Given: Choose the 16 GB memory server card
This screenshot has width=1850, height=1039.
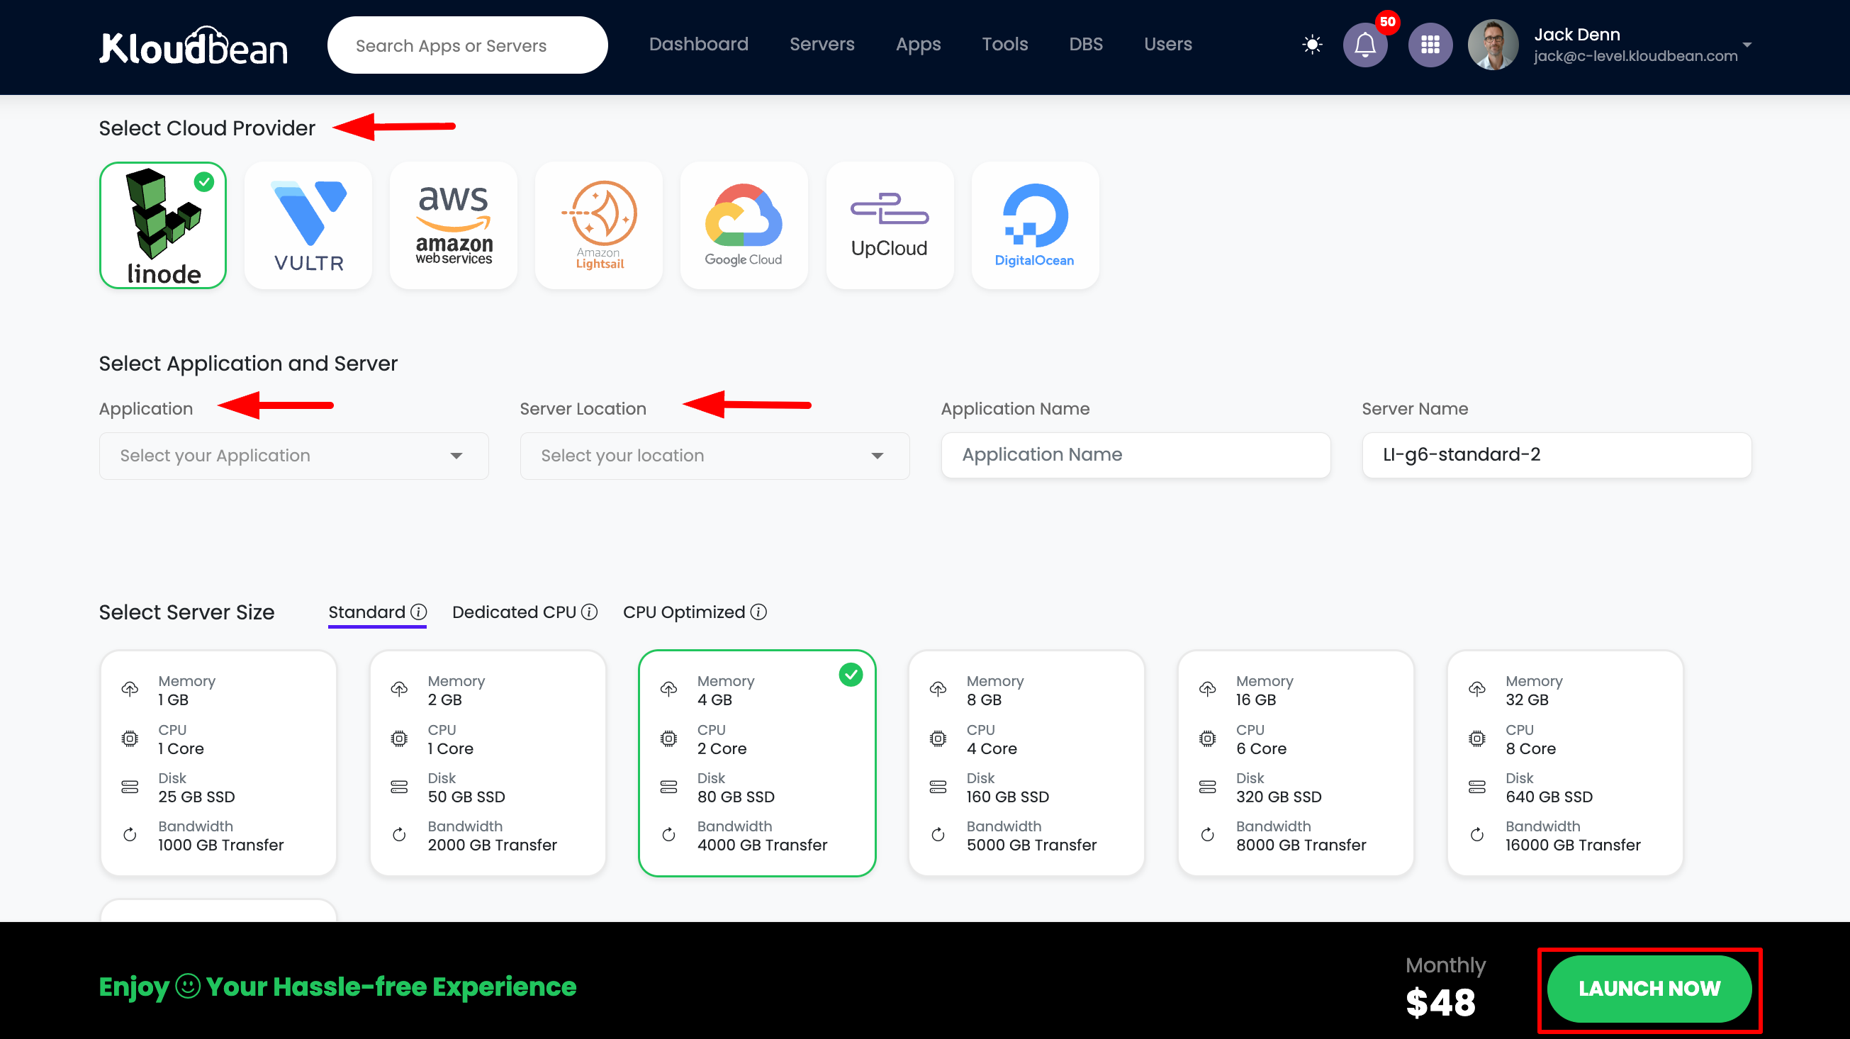Looking at the screenshot, I should [x=1296, y=763].
